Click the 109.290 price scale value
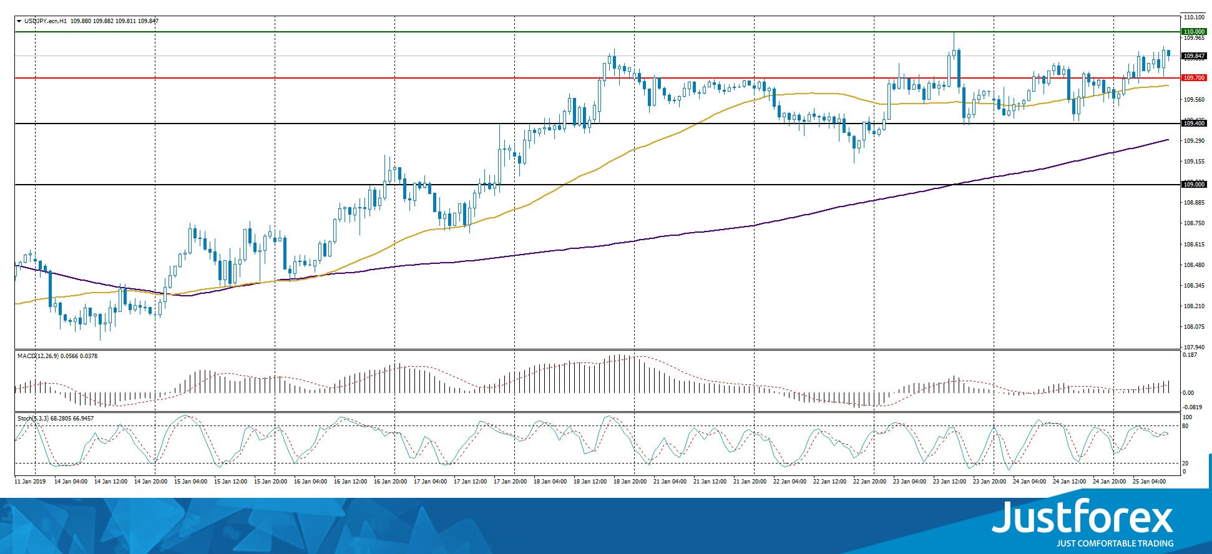 click(x=1194, y=141)
